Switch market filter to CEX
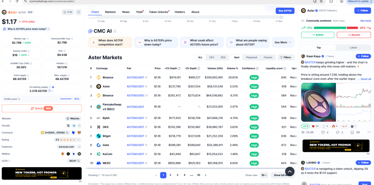 [x=211, y=57]
